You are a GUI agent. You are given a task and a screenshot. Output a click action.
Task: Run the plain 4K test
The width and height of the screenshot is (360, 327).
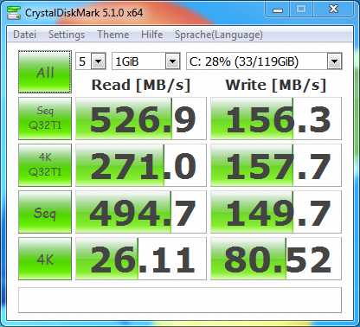point(45,259)
